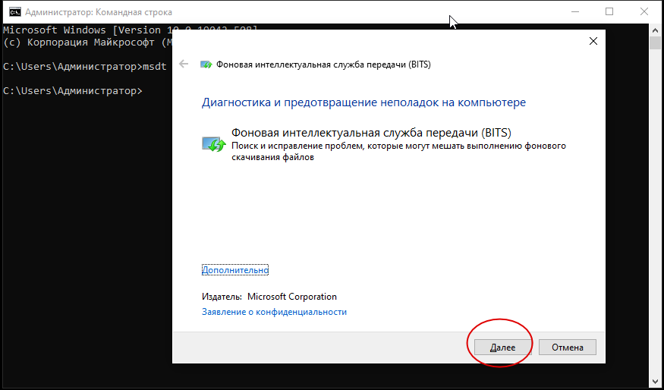Click the console scrollbar up arrow
The height and width of the screenshot is (390, 664).
[x=656, y=30]
